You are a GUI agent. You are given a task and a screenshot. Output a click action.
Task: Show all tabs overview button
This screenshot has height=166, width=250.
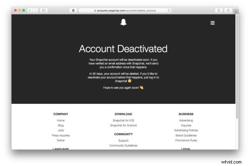coord(228,11)
